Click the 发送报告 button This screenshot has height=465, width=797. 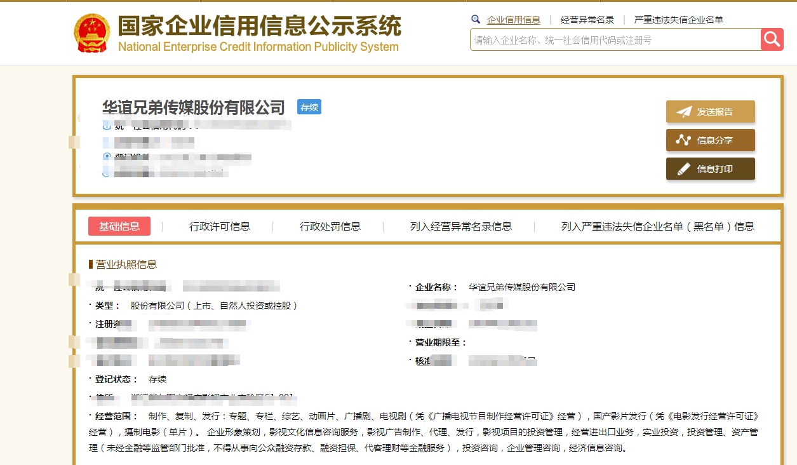[710, 111]
